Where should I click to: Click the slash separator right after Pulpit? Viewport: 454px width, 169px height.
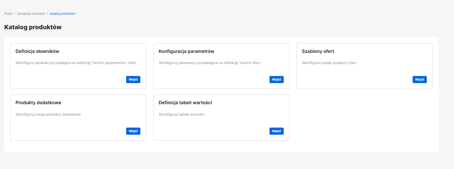(15, 14)
